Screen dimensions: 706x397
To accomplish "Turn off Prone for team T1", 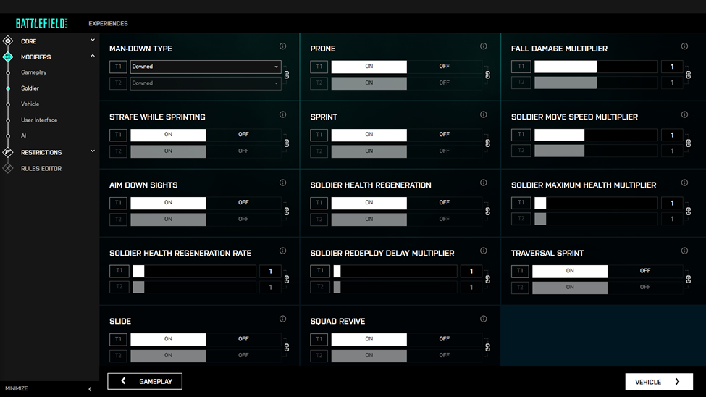I will point(444,67).
